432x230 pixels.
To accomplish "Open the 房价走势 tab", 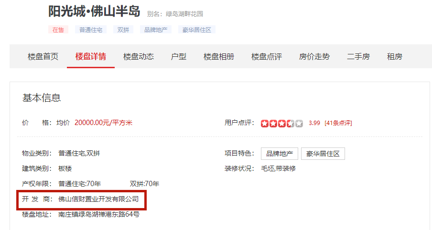I will click(x=314, y=56).
